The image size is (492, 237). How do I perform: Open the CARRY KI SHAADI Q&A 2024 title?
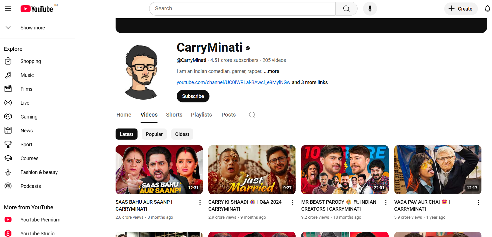245,205
